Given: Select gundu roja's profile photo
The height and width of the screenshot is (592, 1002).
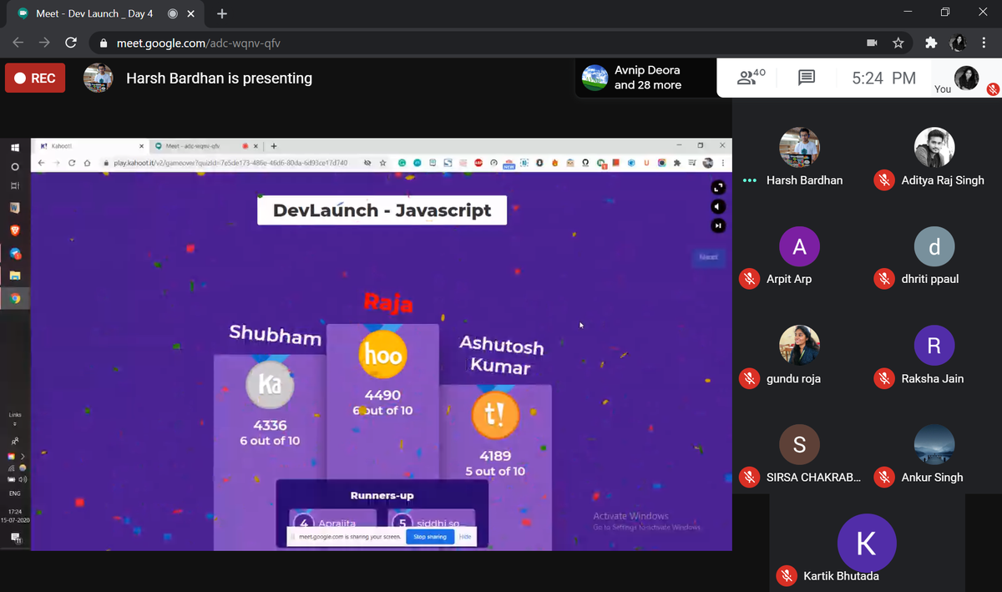Looking at the screenshot, I should tap(800, 346).
